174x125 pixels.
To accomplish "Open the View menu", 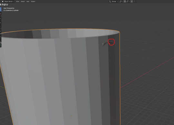I will click(x=17, y=1).
